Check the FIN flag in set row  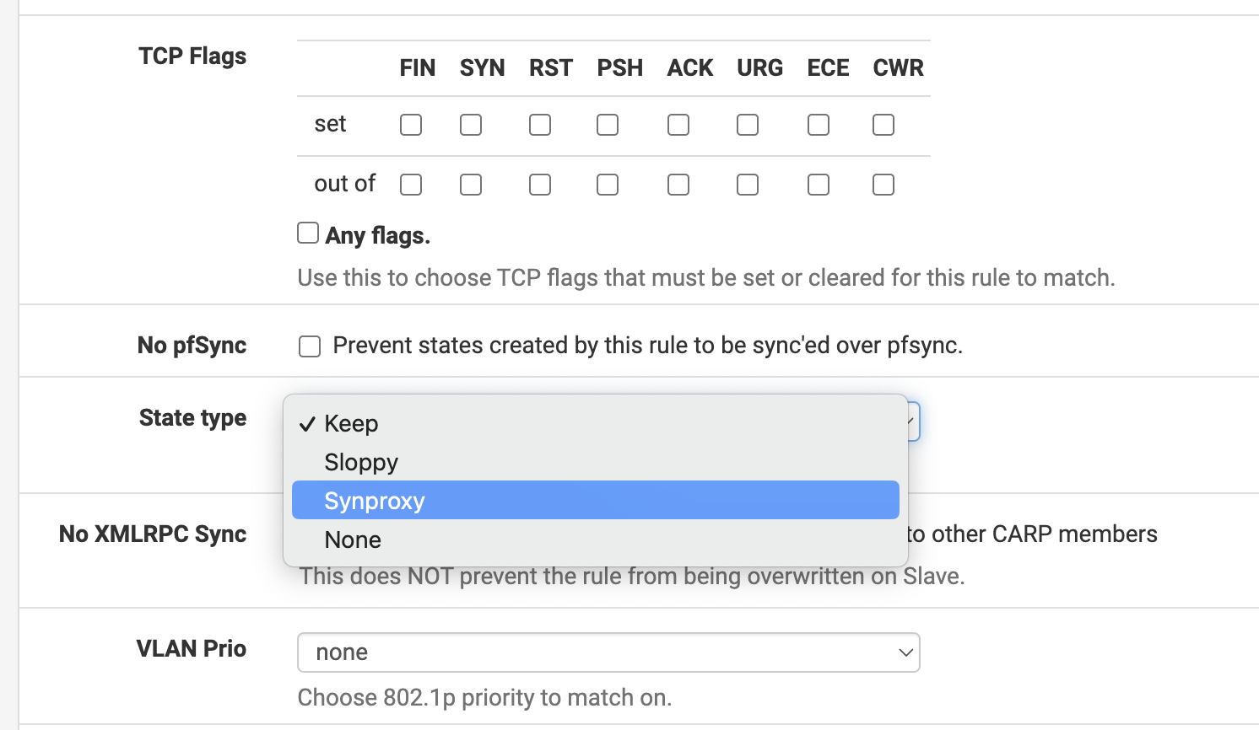pos(411,125)
